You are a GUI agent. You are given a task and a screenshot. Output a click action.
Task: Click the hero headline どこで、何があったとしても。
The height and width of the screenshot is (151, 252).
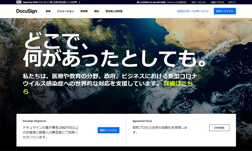114,50
